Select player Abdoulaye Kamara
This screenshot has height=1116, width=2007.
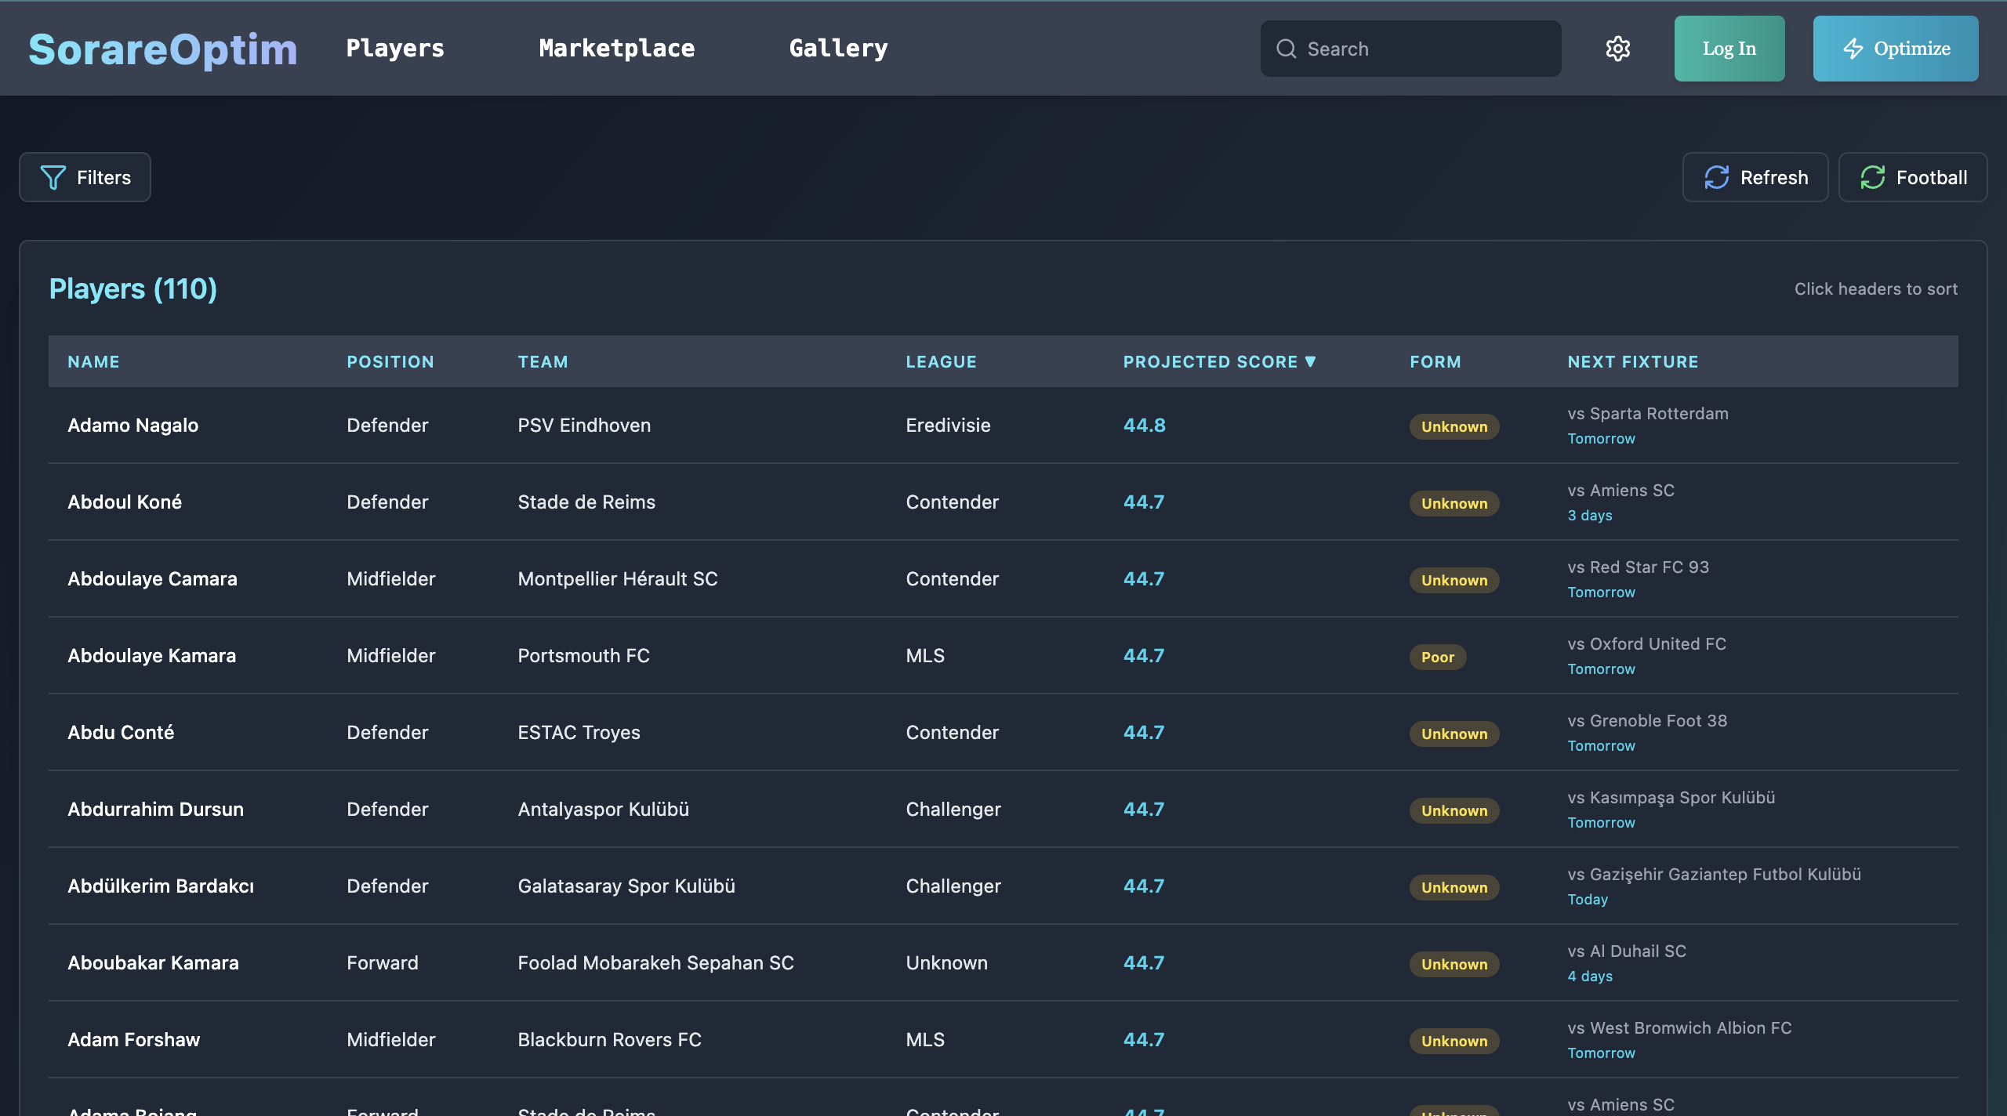click(x=151, y=655)
